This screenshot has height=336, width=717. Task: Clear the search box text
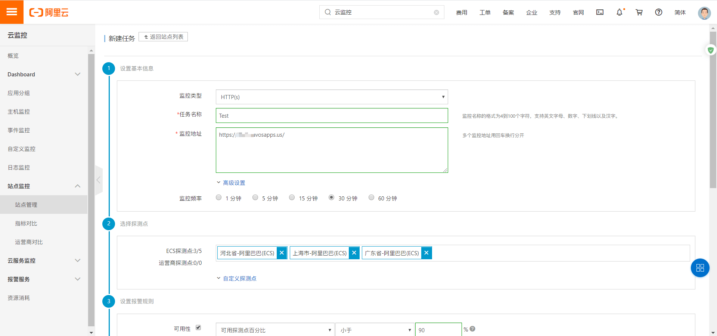[436, 12]
